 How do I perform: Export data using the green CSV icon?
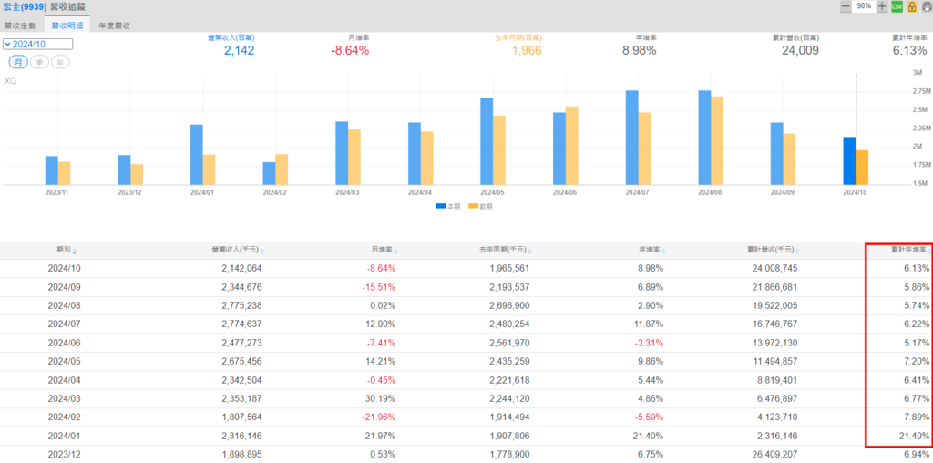pos(897,6)
